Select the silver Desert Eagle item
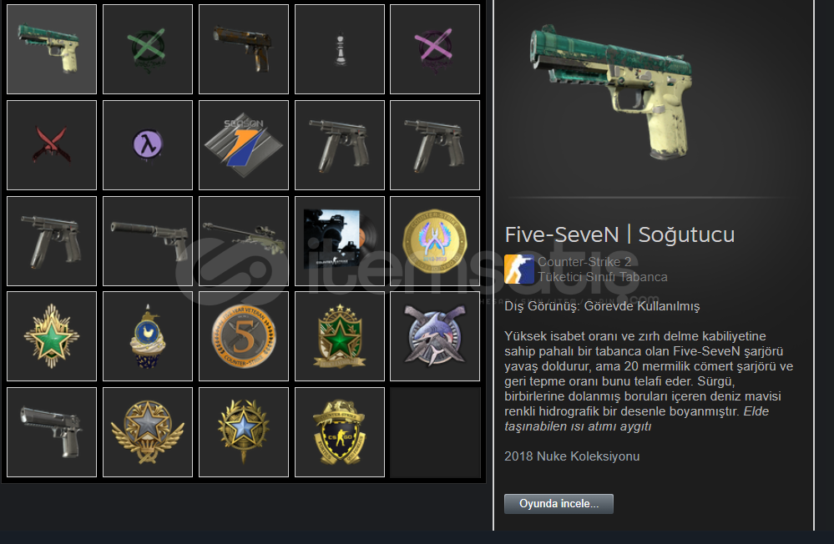The height and width of the screenshot is (544, 834). point(52,432)
